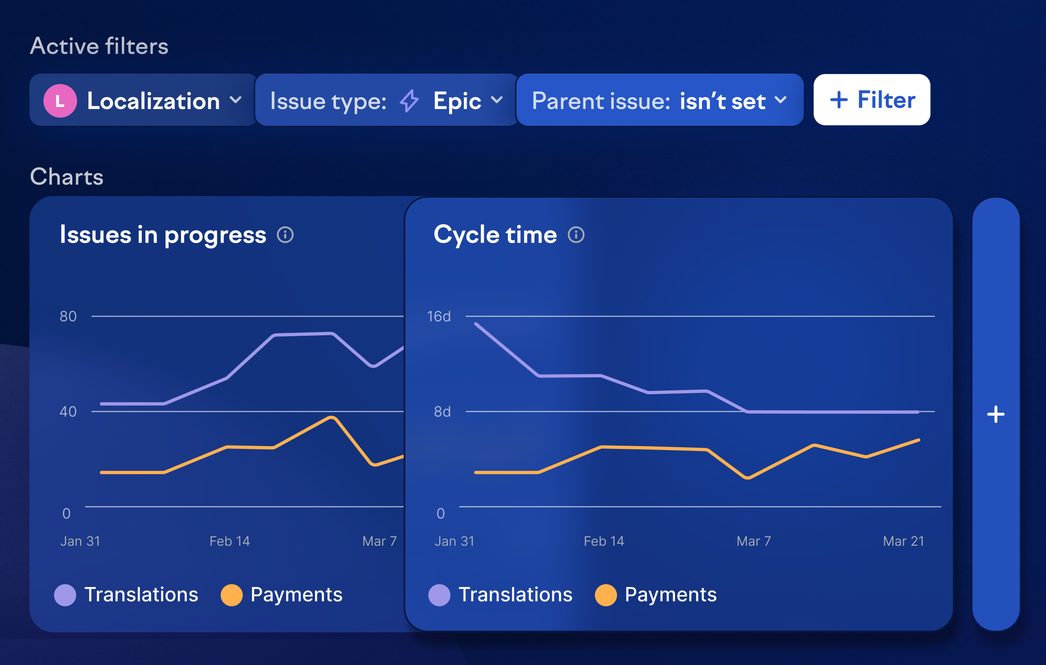Click Mar 21 date on Cycle time axis
Image resolution: width=1046 pixels, height=665 pixels.
tap(903, 541)
